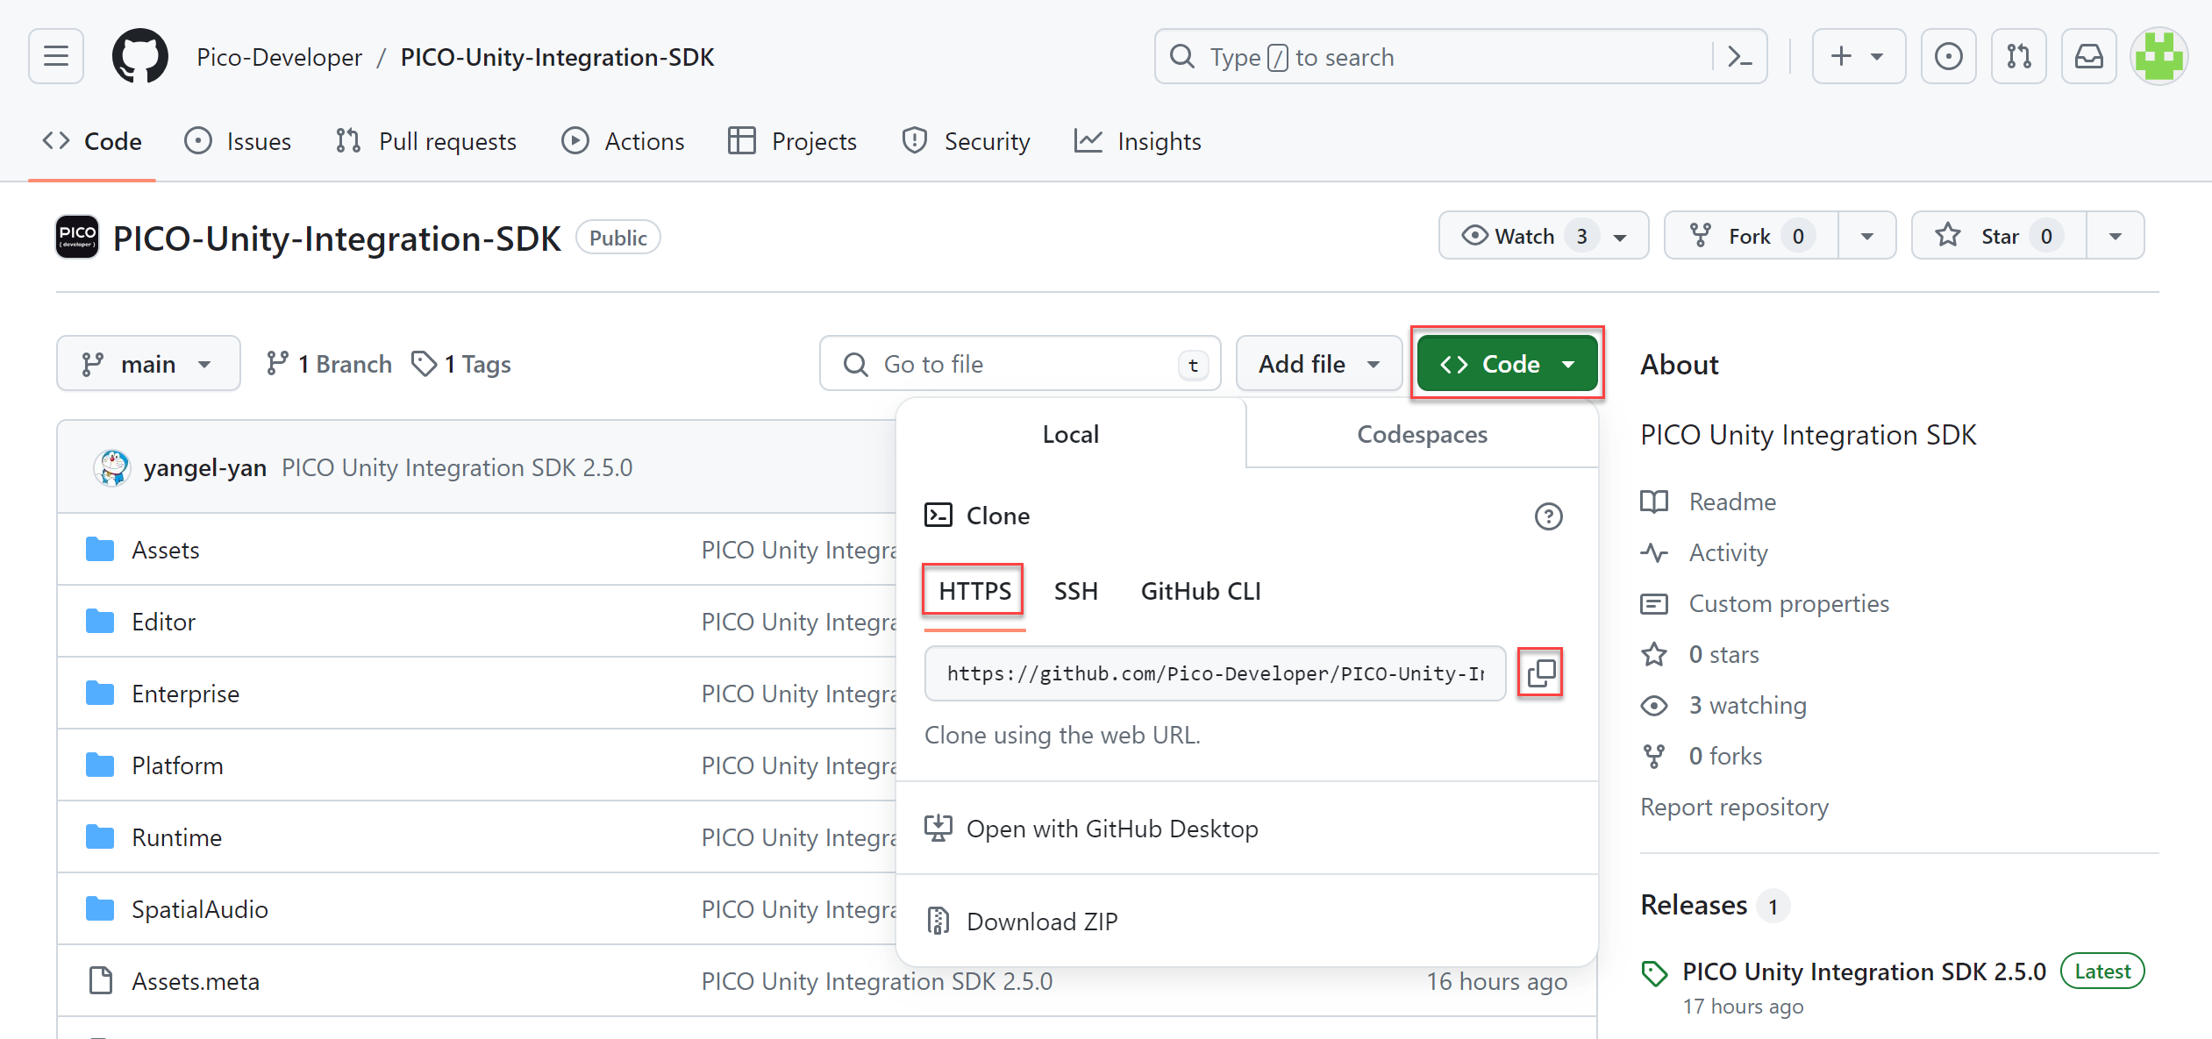
Task: Open the Insights repository tab
Action: [1138, 141]
